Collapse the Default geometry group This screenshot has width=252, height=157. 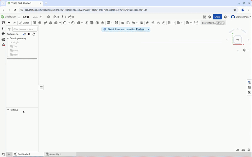point(8,38)
